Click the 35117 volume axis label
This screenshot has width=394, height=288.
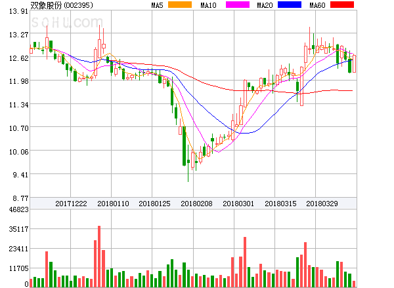[18, 229]
